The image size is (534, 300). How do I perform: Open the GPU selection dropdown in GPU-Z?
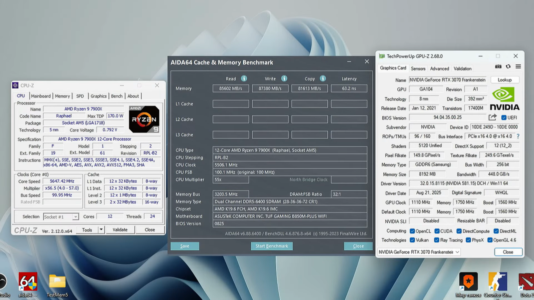pos(418,252)
